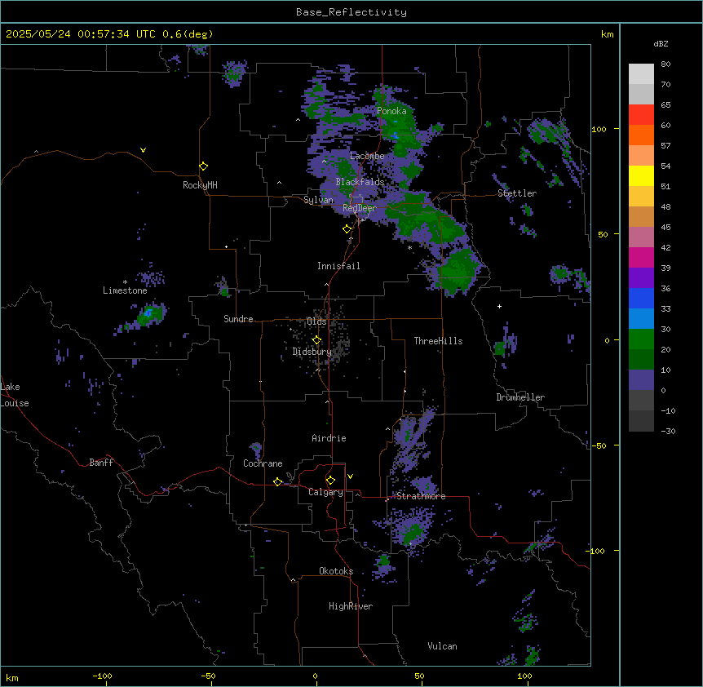Select the white asterisk marker above Limestone
703x687 pixels.
click(125, 281)
